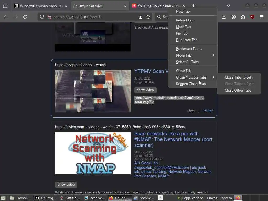Open the srv.piped.video result URL
The image size is (268, 201).
point(80,65)
